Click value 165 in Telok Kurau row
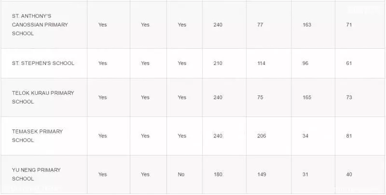 click(x=307, y=97)
